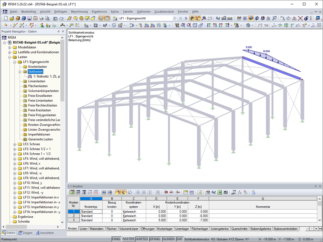This screenshot has height=242, width=323.
Task: Expand the Modelldaten tree node
Action: pyautogui.click(x=9, y=47)
